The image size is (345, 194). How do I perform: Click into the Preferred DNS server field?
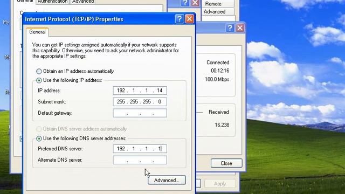tap(140, 149)
